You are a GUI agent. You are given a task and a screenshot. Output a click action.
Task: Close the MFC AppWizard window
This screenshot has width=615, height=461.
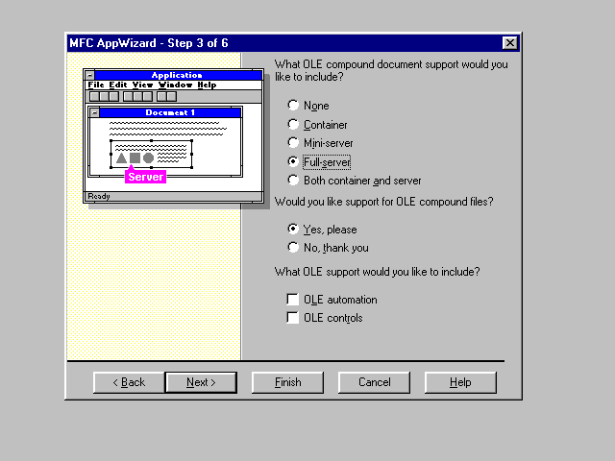509,43
